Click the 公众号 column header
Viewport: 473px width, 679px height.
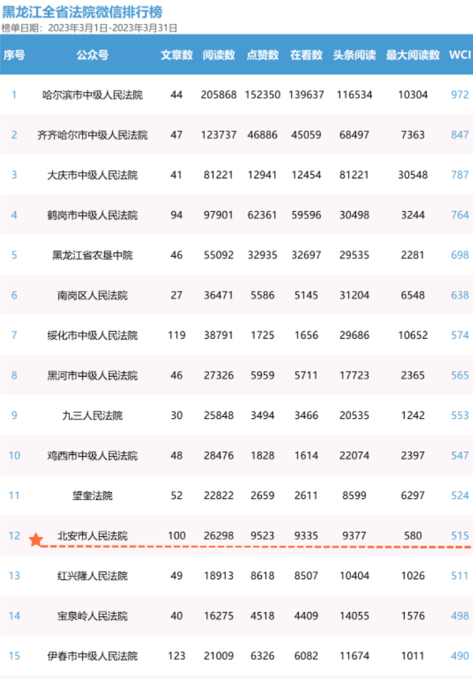pos(92,55)
